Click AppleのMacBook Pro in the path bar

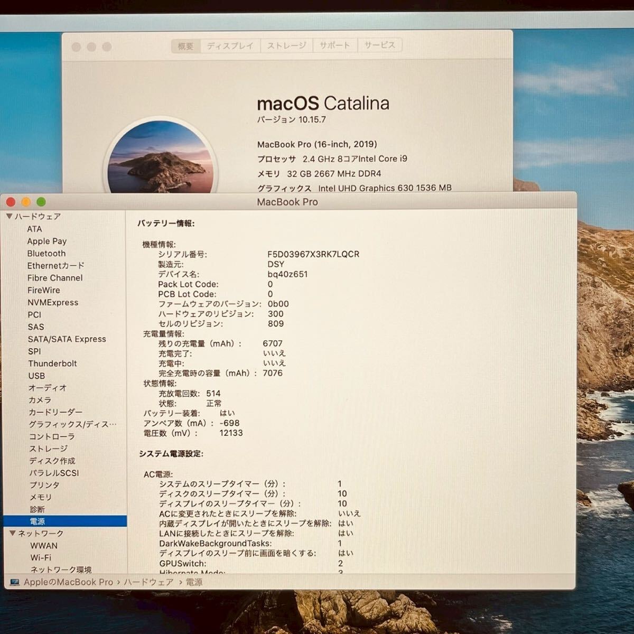(x=69, y=582)
